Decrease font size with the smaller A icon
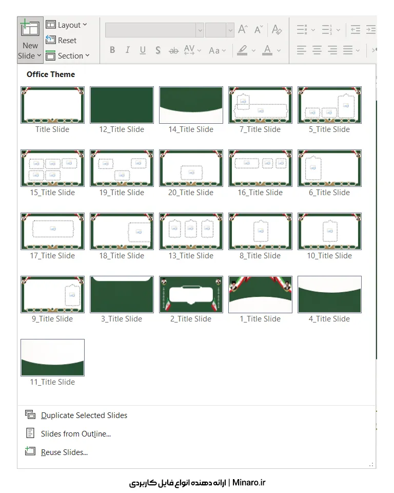This screenshot has width=394, height=493. click(x=258, y=30)
